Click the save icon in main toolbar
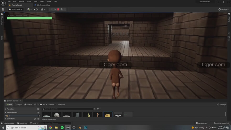Image resolution: width=231 pixels, height=130 pixels. (x=3, y=9)
